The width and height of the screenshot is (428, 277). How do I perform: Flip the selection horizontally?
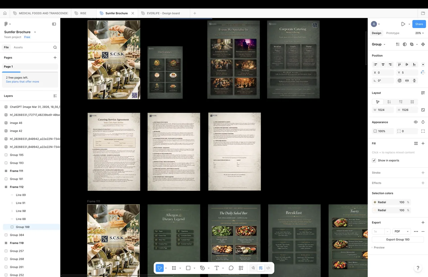coord(407,81)
